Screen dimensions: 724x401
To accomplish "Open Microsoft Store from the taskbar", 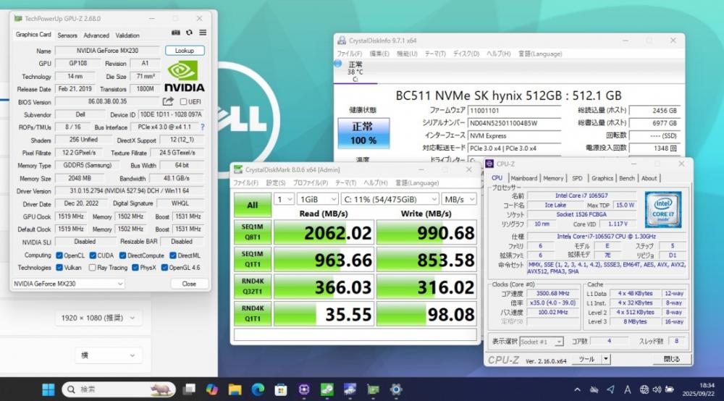I will [x=281, y=389].
